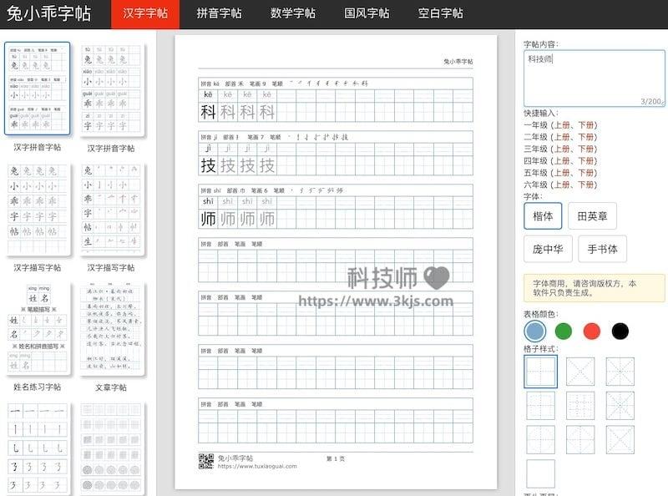Open the gray shapes pattern template thumbnail
The width and height of the screenshot is (668, 496).
coord(111,448)
